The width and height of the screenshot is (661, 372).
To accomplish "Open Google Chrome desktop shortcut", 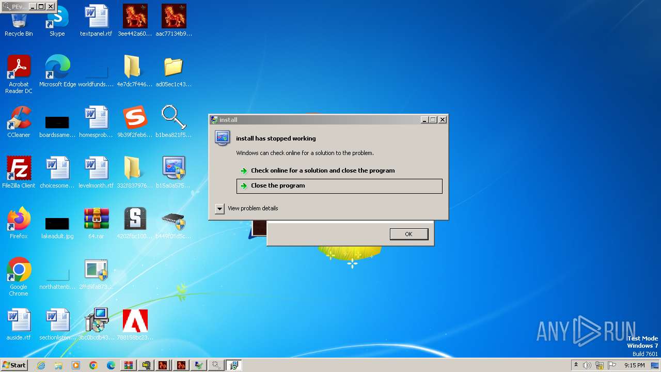I will tap(19, 276).
